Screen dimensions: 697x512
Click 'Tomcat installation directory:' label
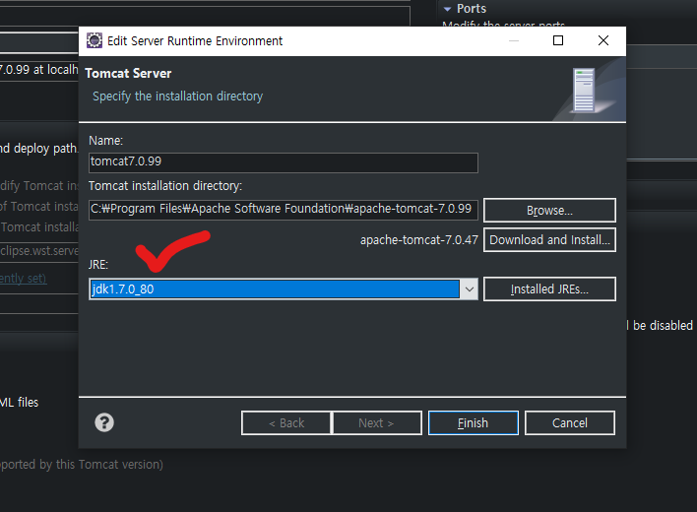coord(165,186)
